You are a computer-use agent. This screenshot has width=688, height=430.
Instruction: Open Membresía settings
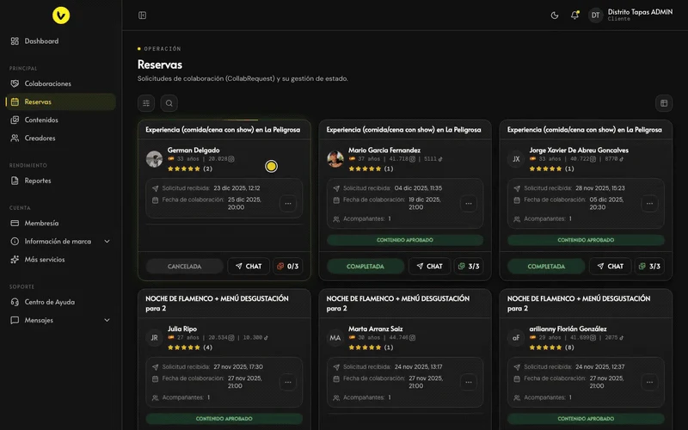pyautogui.click(x=61, y=223)
